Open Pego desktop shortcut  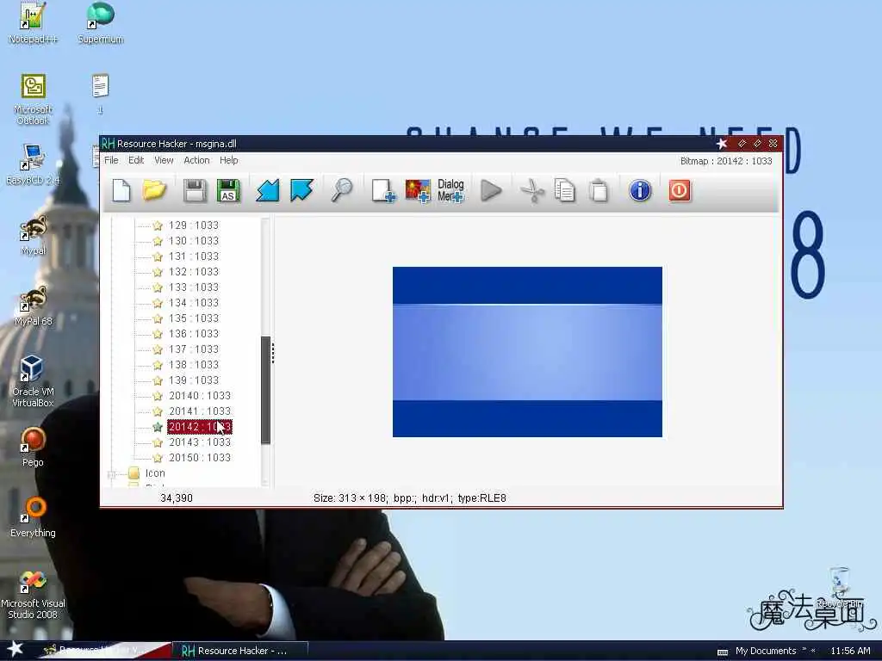33,448
